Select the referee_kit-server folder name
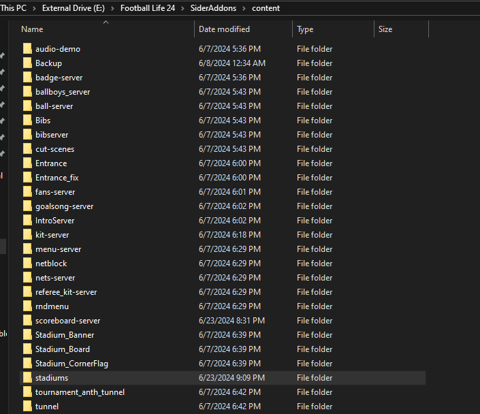Screen dimensions: 480x414 click(66, 292)
